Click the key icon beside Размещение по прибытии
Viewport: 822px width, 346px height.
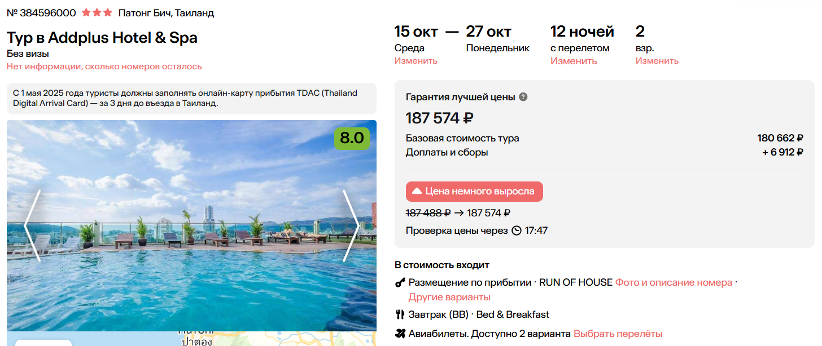click(x=400, y=283)
